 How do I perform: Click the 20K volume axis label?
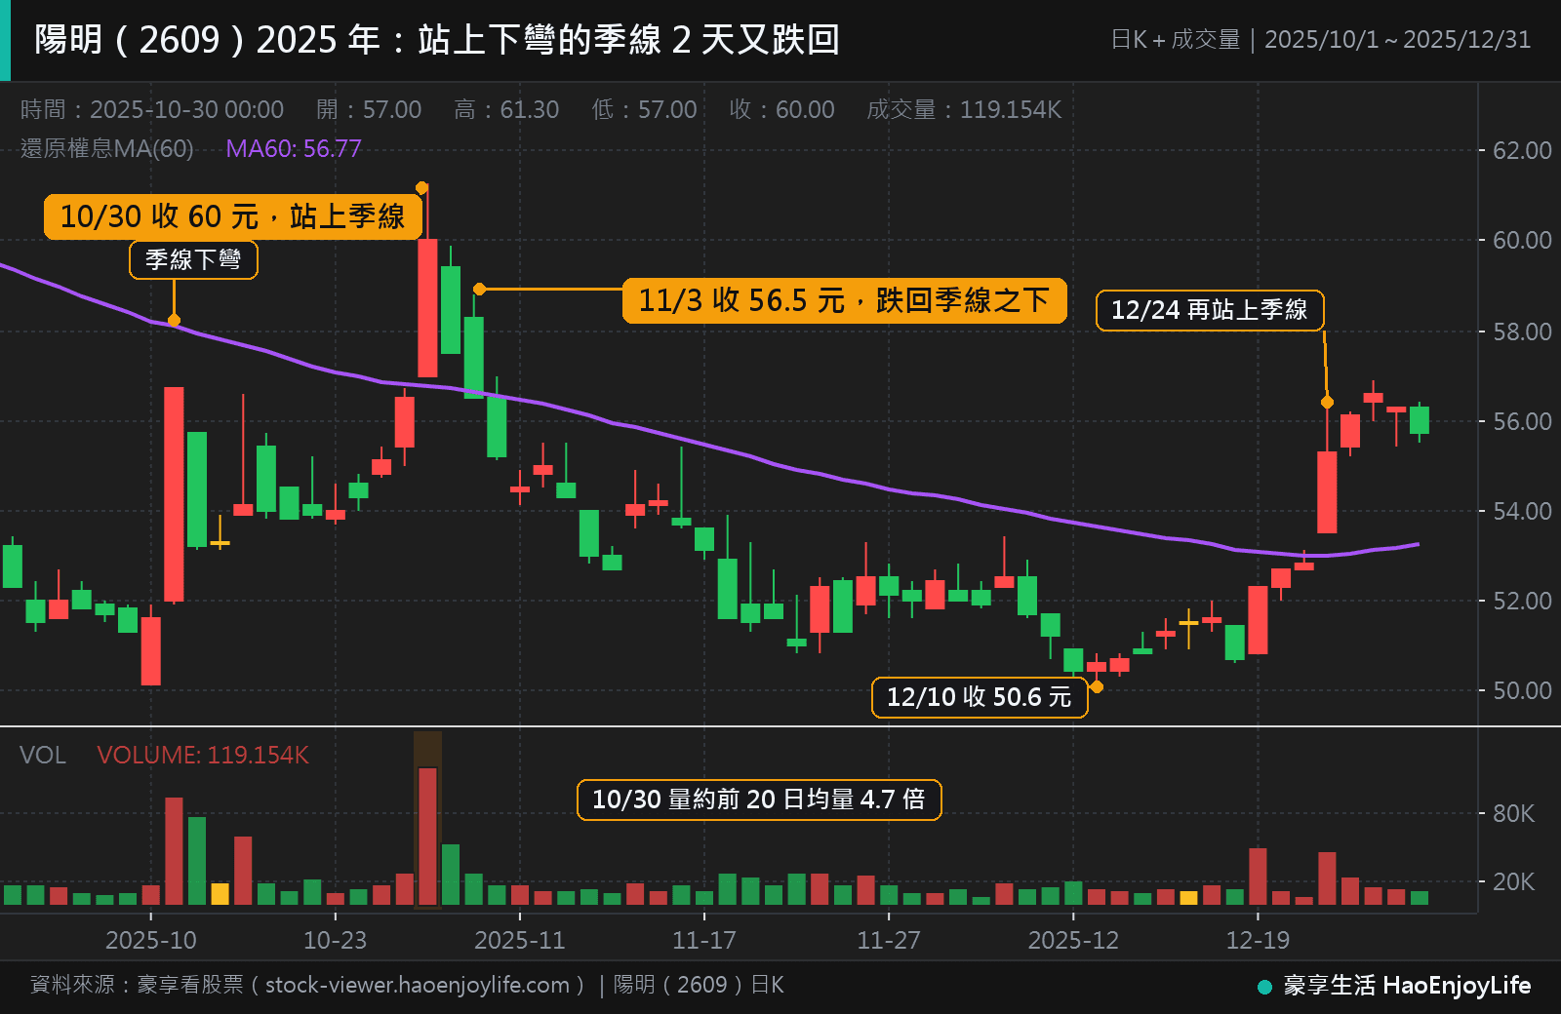click(1513, 881)
